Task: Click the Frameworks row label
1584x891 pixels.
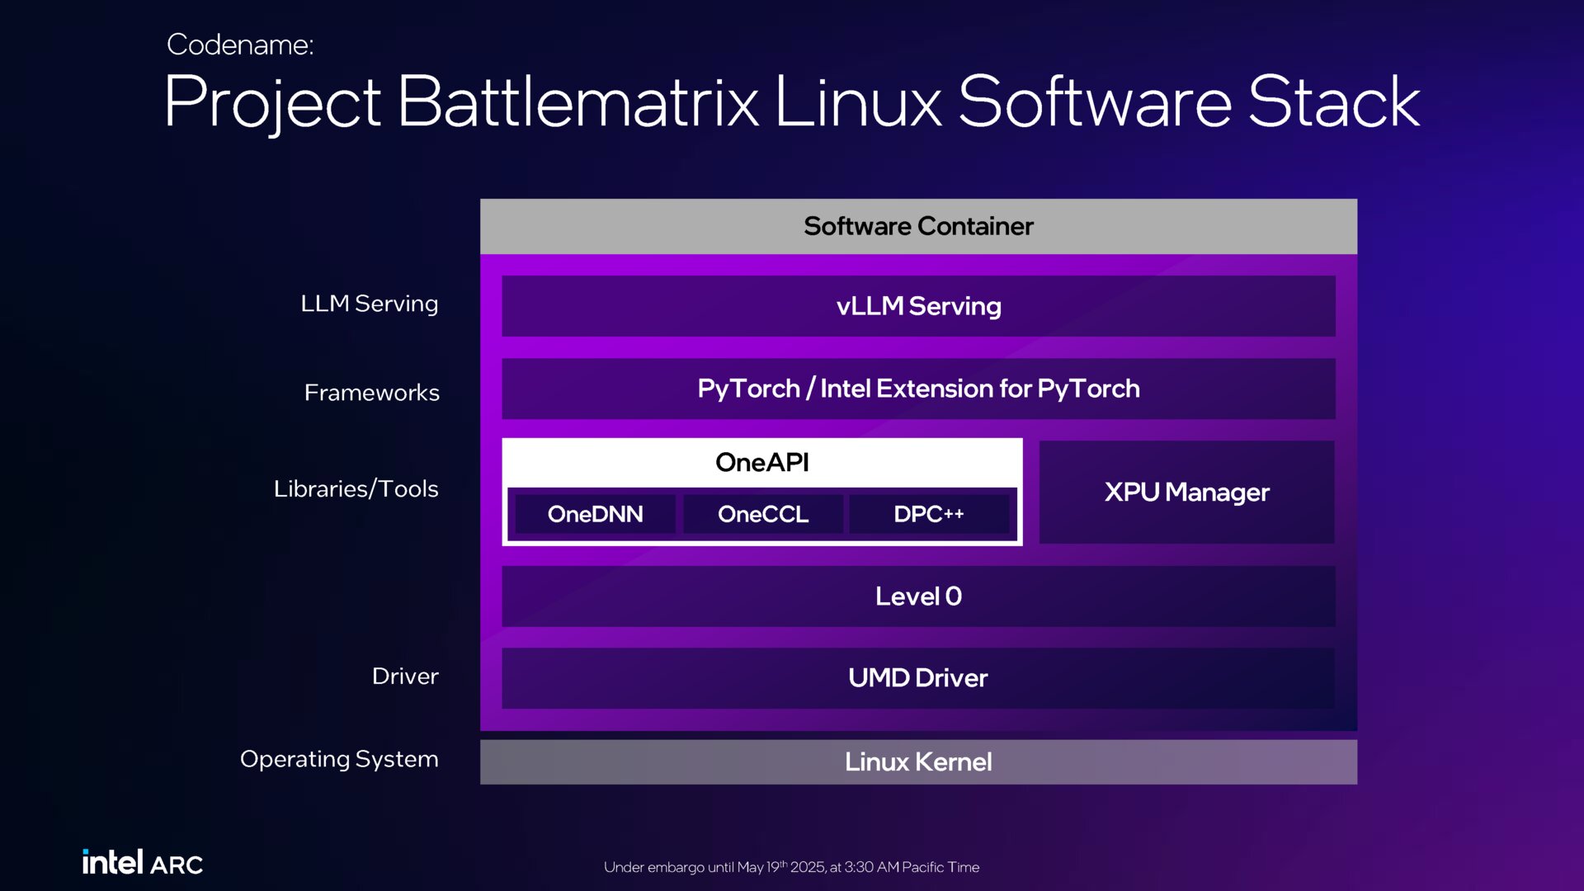Action: click(x=371, y=393)
